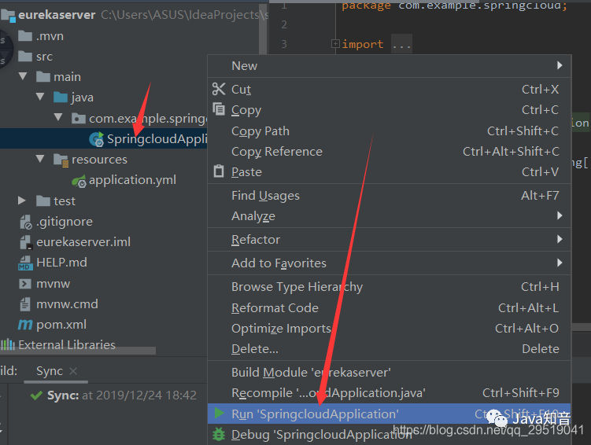The height and width of the screenshot is (445, 591).
Task: Choose Copy Reference menu entry
Action: pyautogui.click(x=390, y=151)
